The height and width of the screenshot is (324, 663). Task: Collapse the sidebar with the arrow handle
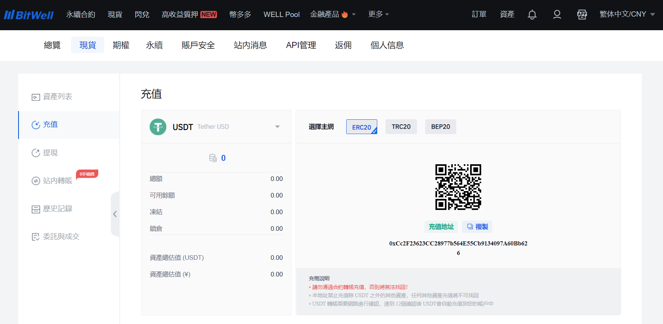click(115, 214)
